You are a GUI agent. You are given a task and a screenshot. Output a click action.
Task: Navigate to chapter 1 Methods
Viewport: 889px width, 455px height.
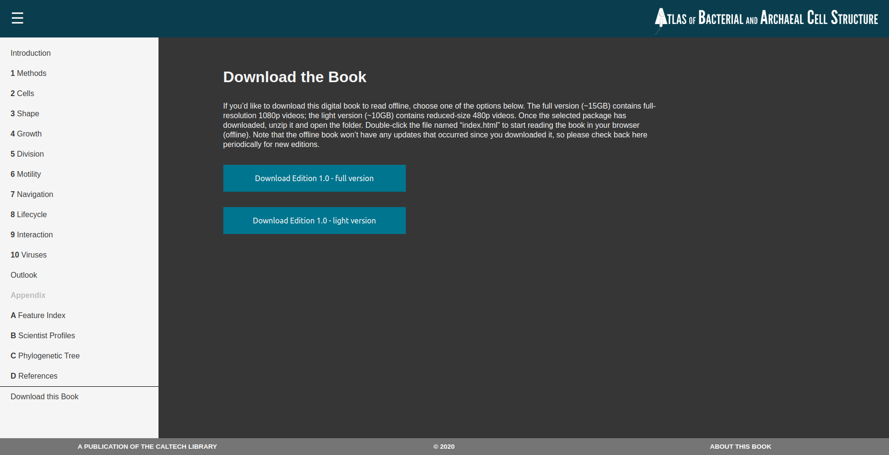pyautogui.click(x=28, y=73)
